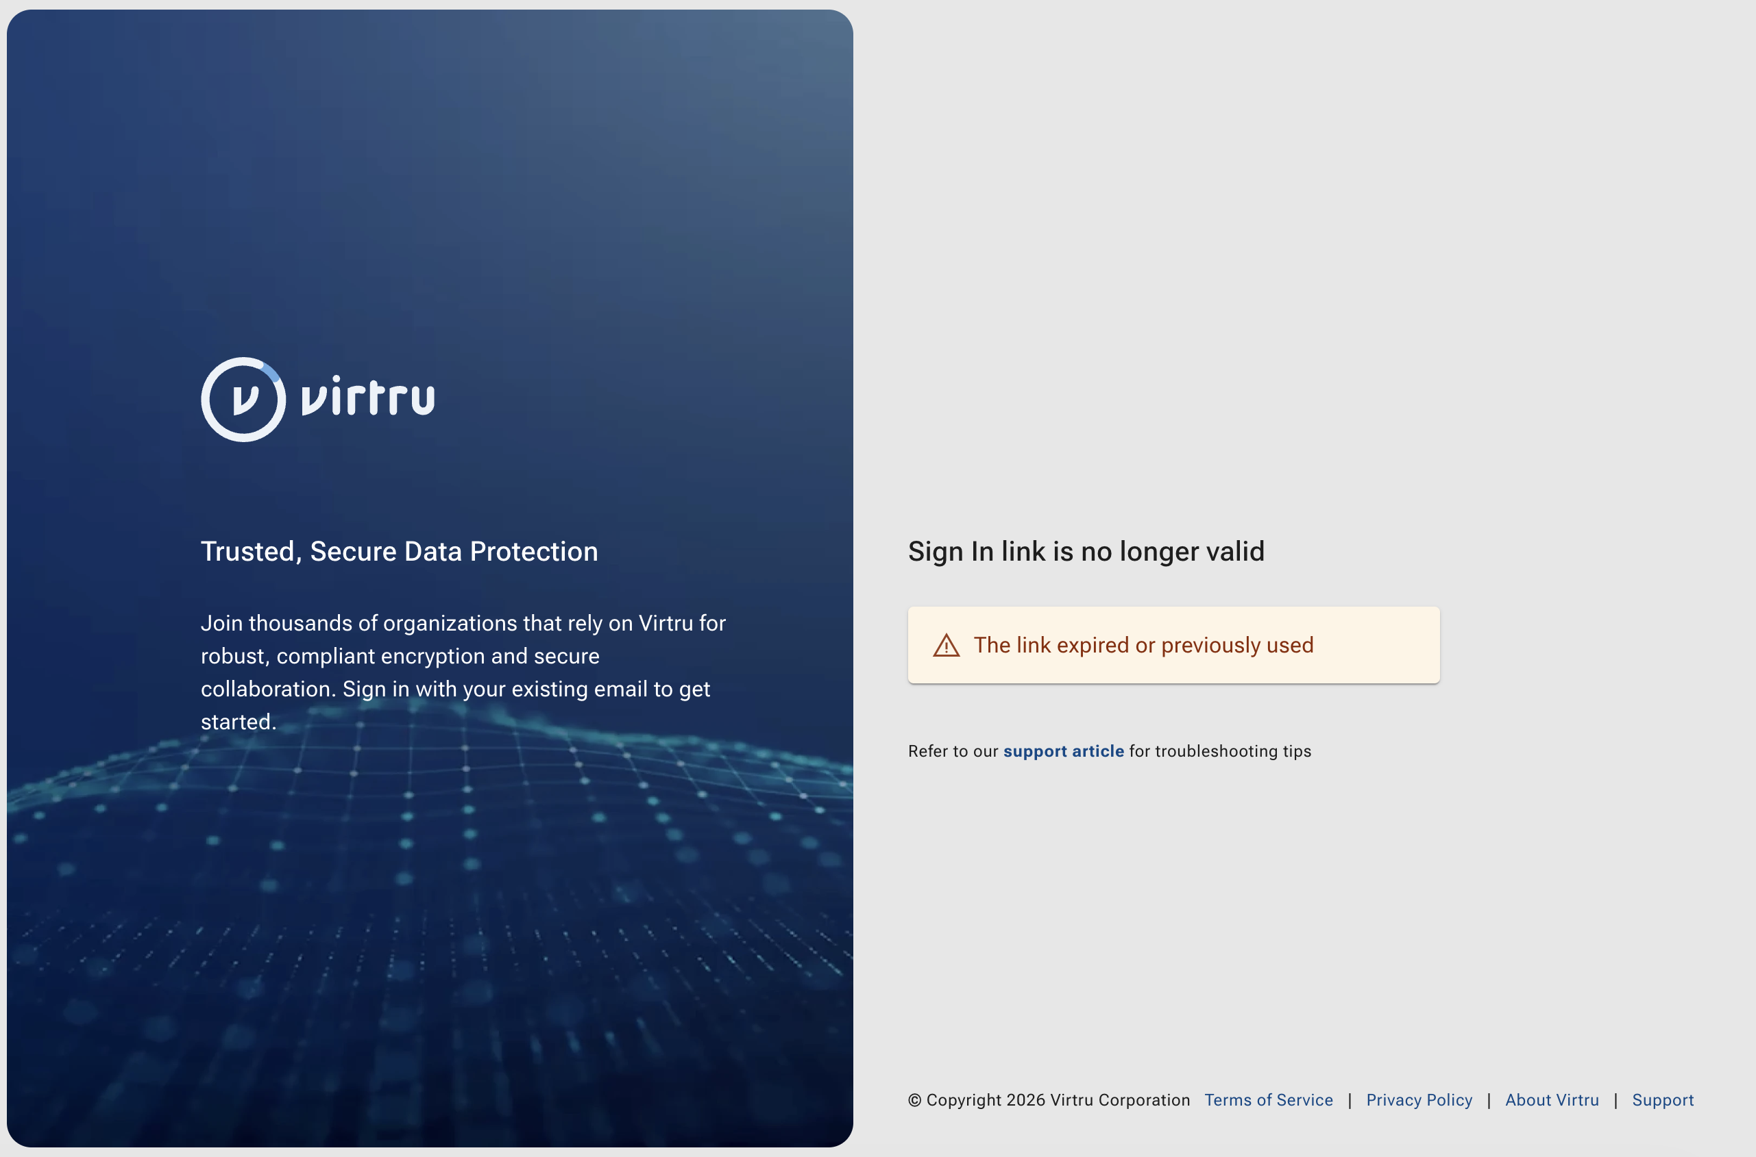Click the Virtru circular logo icon
This screenshot has width=1756, height=1157.
pos(243,399)
